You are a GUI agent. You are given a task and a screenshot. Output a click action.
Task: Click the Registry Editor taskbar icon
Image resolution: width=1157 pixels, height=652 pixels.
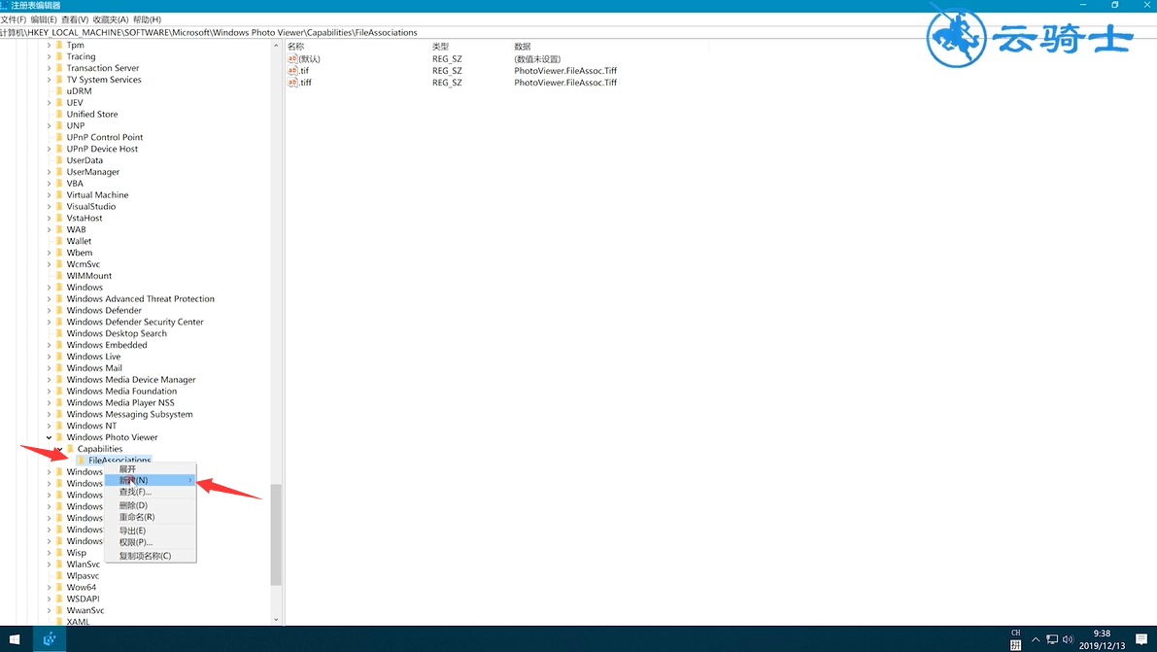50,639
